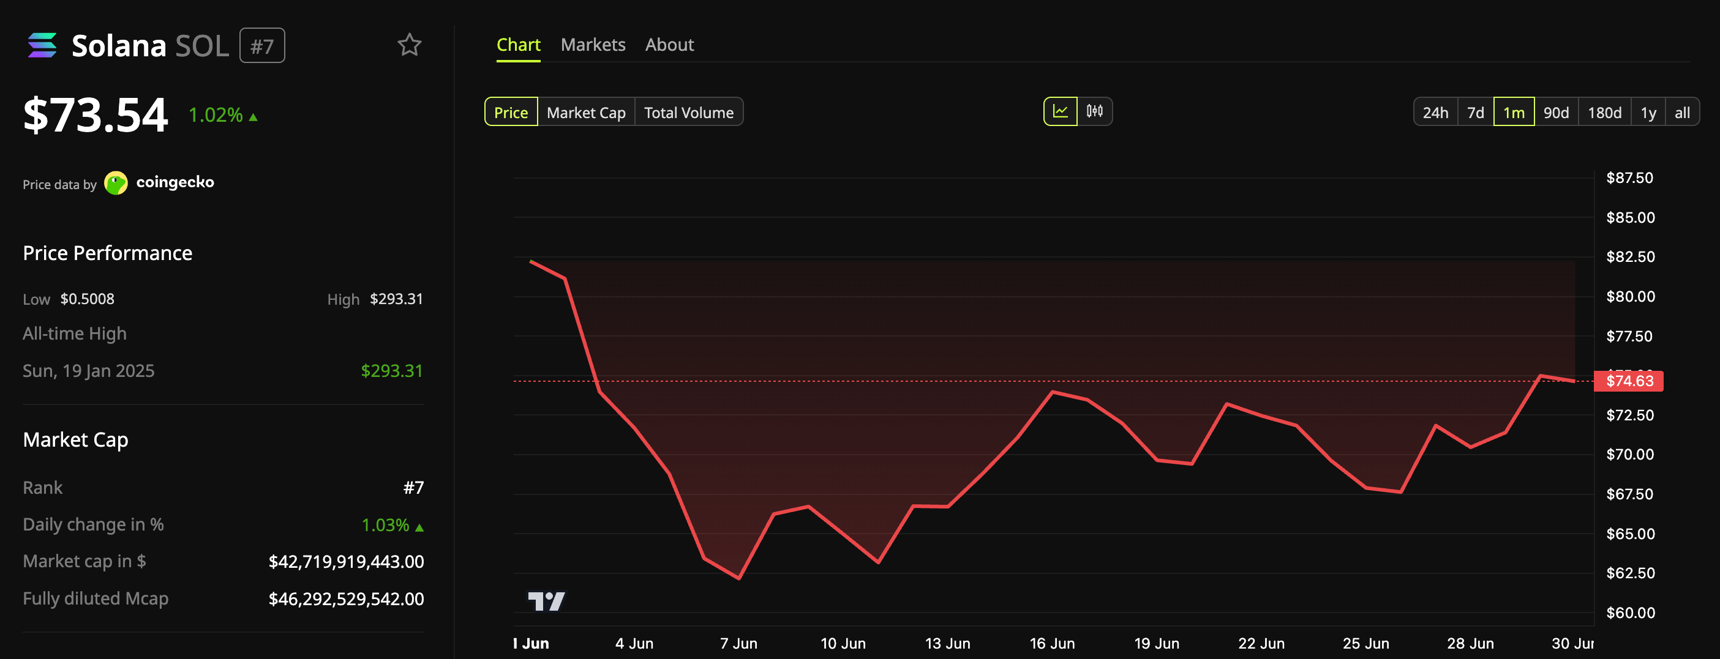Select the Market Cap data toggle
Image resolution: width=1720 pixels, height=659 pixels.
(x=586, y=112)
